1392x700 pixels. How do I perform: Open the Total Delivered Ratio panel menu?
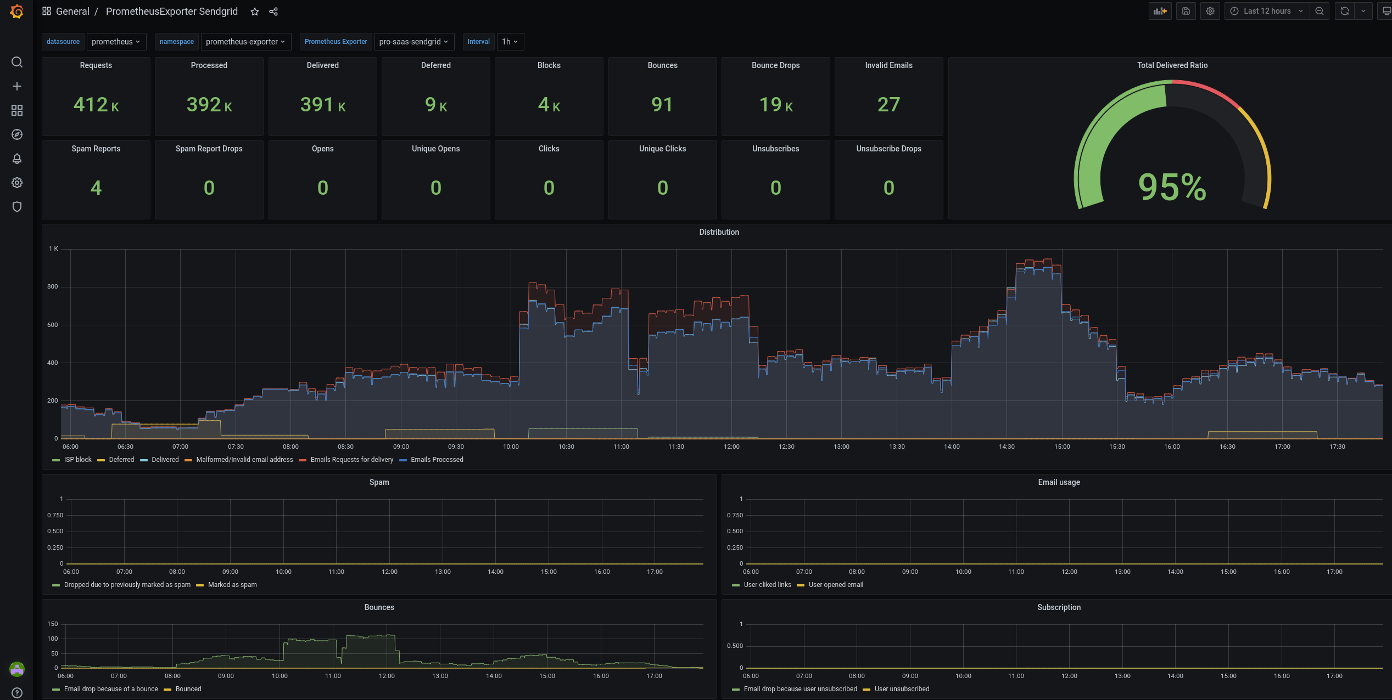pyautogui.click(x=1172, y=65)
